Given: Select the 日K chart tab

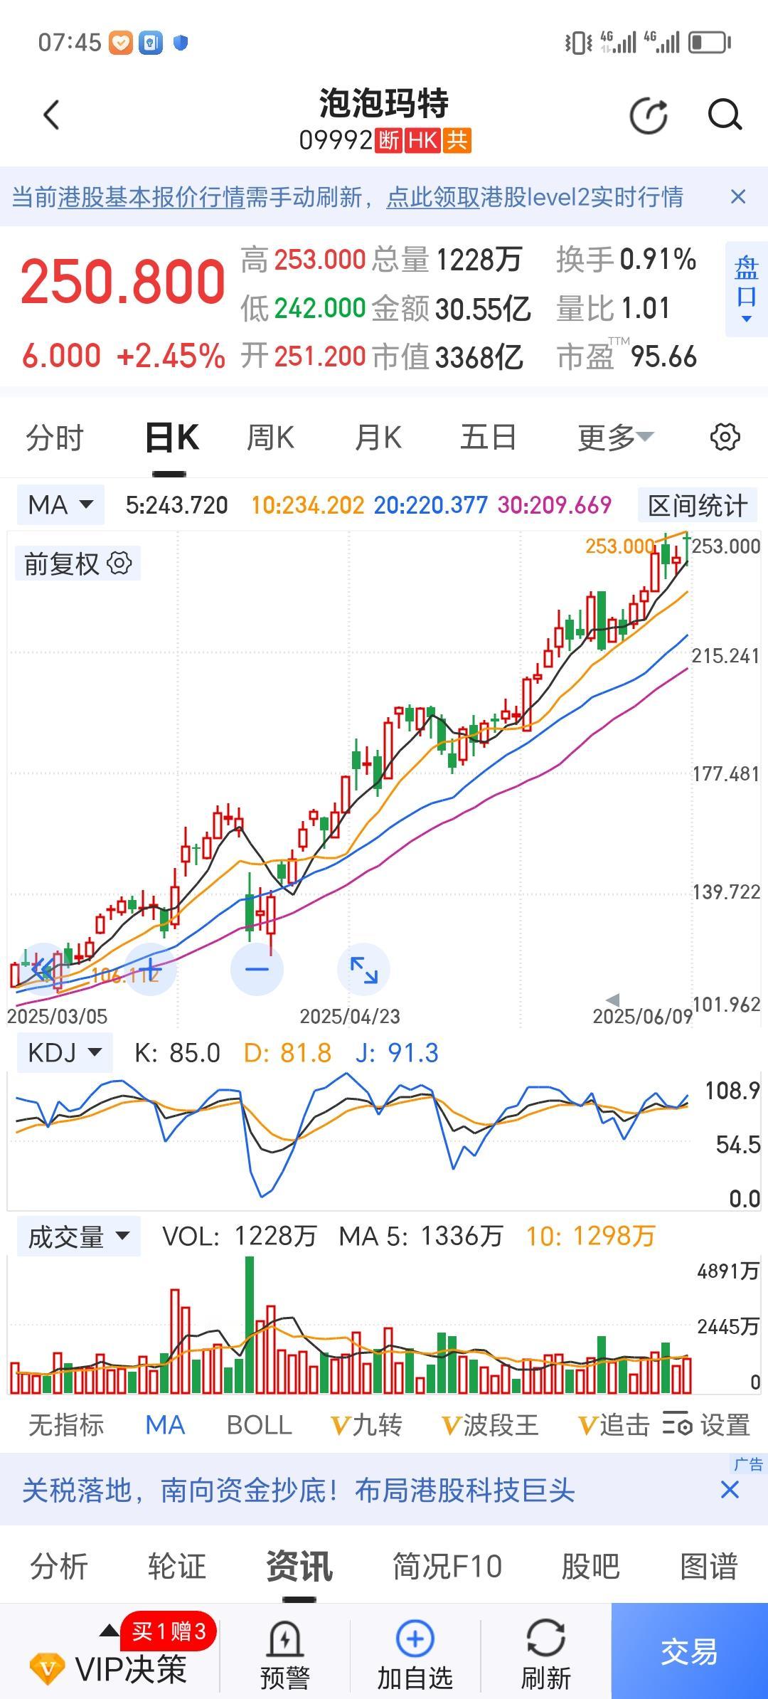Looking at the screenshot, I should click(x=171, y=437).
